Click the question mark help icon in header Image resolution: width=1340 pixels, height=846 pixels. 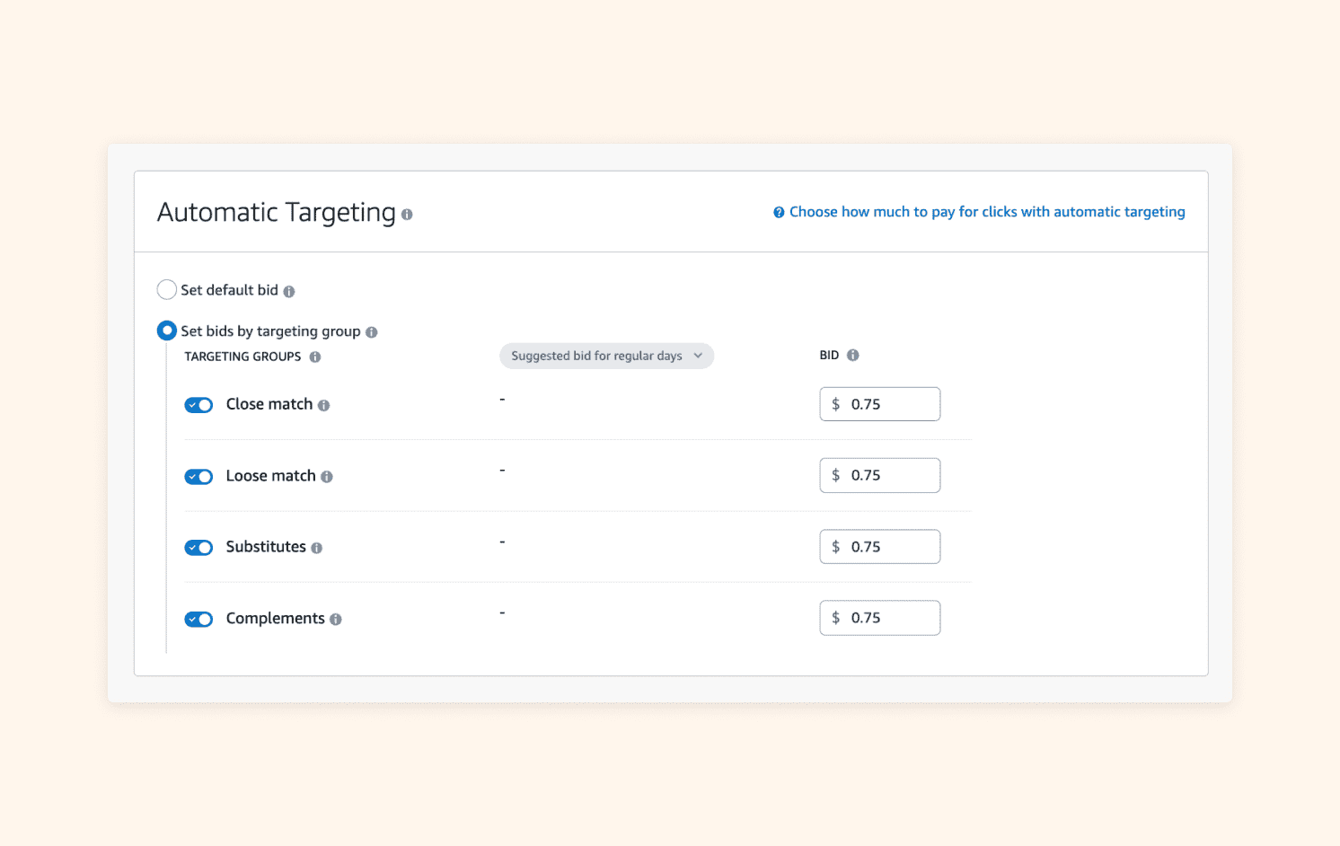[x=779, y=213]
